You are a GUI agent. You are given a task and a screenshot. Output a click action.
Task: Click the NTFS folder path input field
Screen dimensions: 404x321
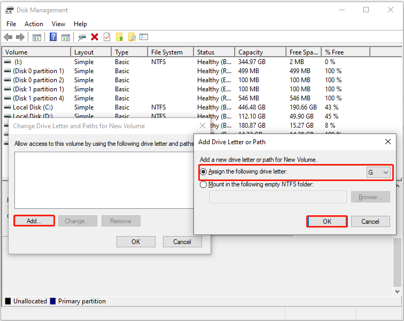(278, 197)
